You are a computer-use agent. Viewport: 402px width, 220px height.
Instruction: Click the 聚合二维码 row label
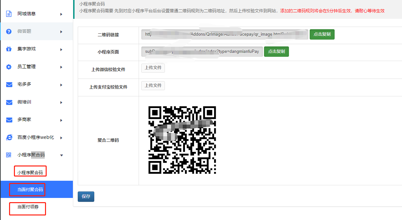click(x=108, y=140)
